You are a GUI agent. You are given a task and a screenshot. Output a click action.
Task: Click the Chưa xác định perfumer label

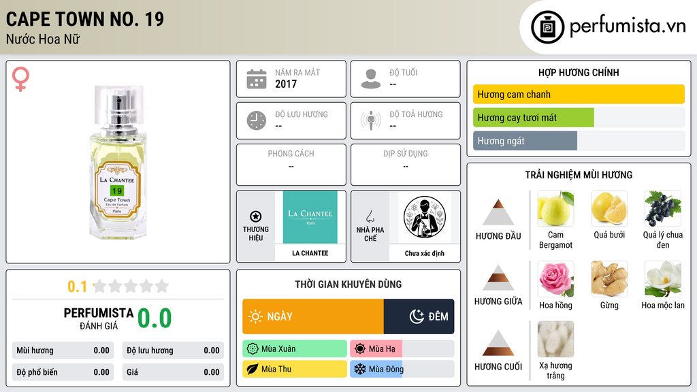(x=425, y=253)
